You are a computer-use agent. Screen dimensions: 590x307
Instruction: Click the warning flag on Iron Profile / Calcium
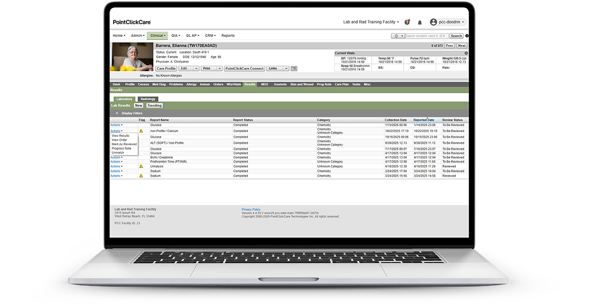141,131
